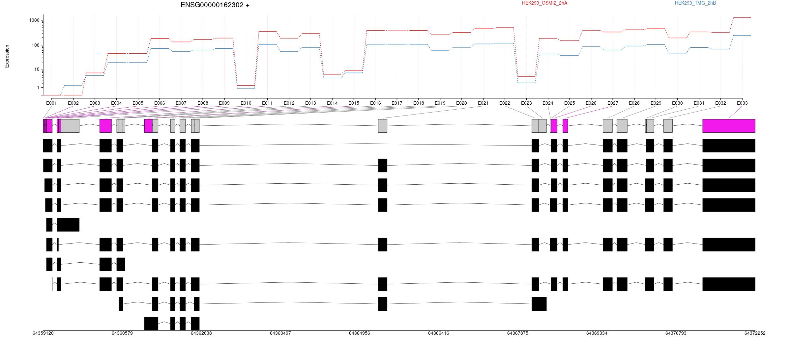The height and width of the screenshot is (339, 791).
Task: Click genomic coordinate 64360579
Action: coord(122,333)
